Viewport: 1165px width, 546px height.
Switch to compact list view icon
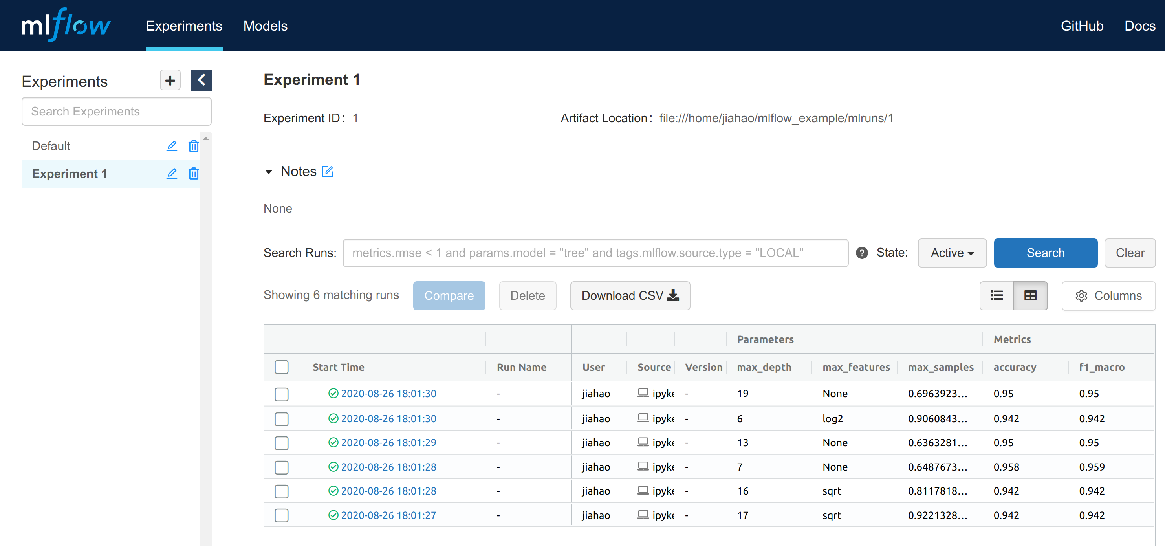point(996,295)
